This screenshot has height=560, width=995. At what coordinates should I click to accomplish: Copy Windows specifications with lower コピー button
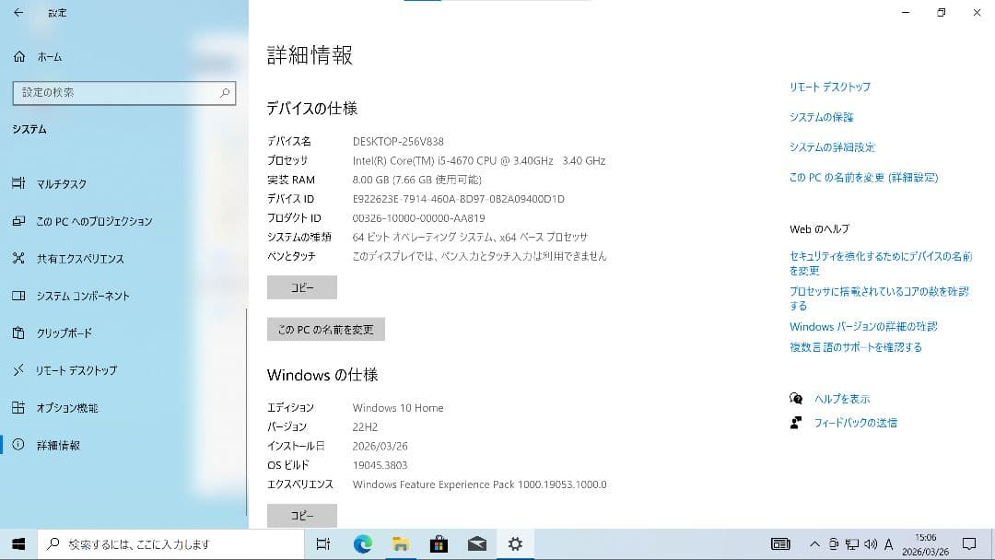pyautogui.click(x=302, y=516)
